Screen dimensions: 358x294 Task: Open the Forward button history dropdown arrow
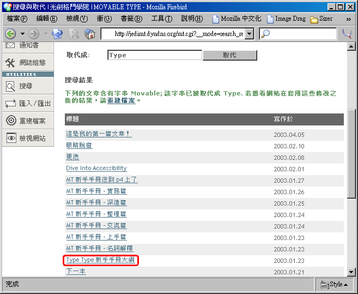[46, 34]
